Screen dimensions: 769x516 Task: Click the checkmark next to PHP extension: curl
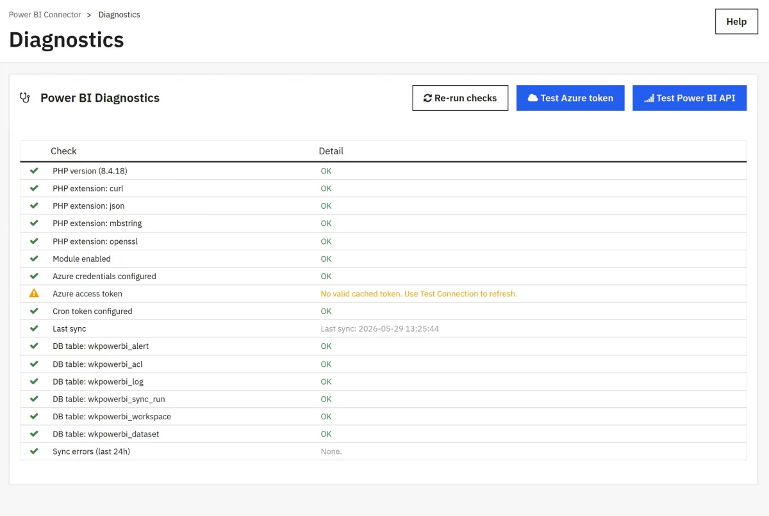[x=34, y=188]
